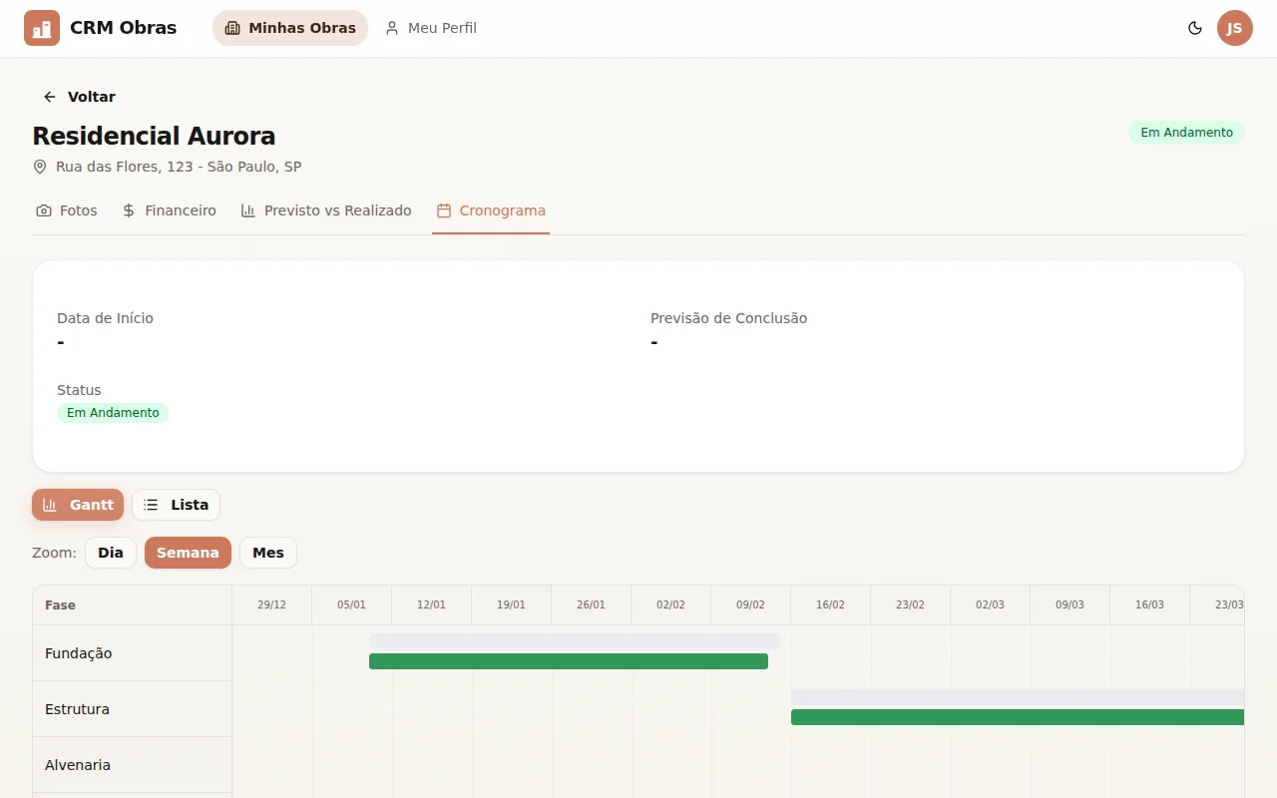The image size is (1277, 798).
Task: Click the 02/02 week header
Action: [670, 605]
